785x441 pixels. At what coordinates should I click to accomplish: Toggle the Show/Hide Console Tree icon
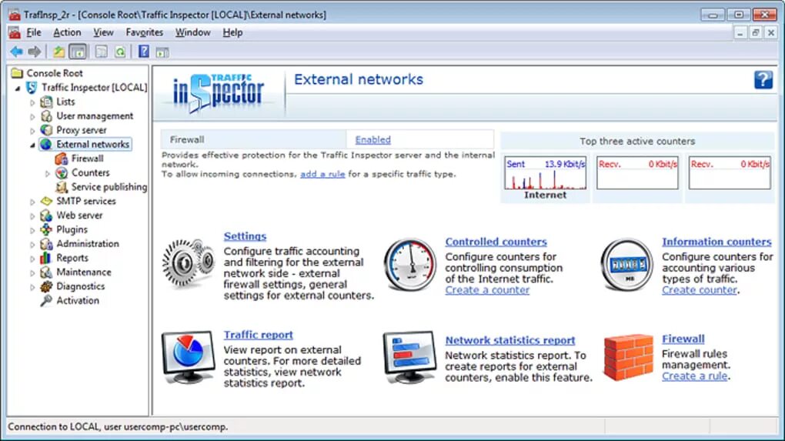78,52
